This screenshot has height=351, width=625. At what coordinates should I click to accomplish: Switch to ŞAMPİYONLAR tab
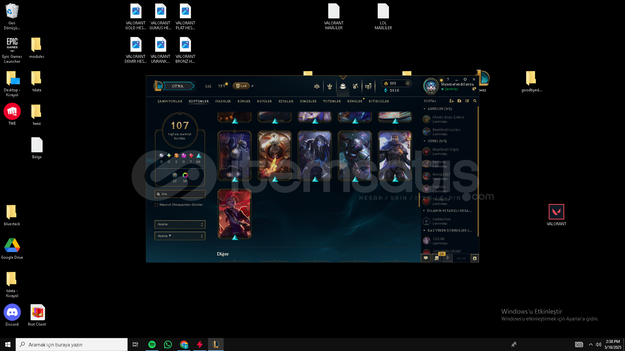[170, 101]
